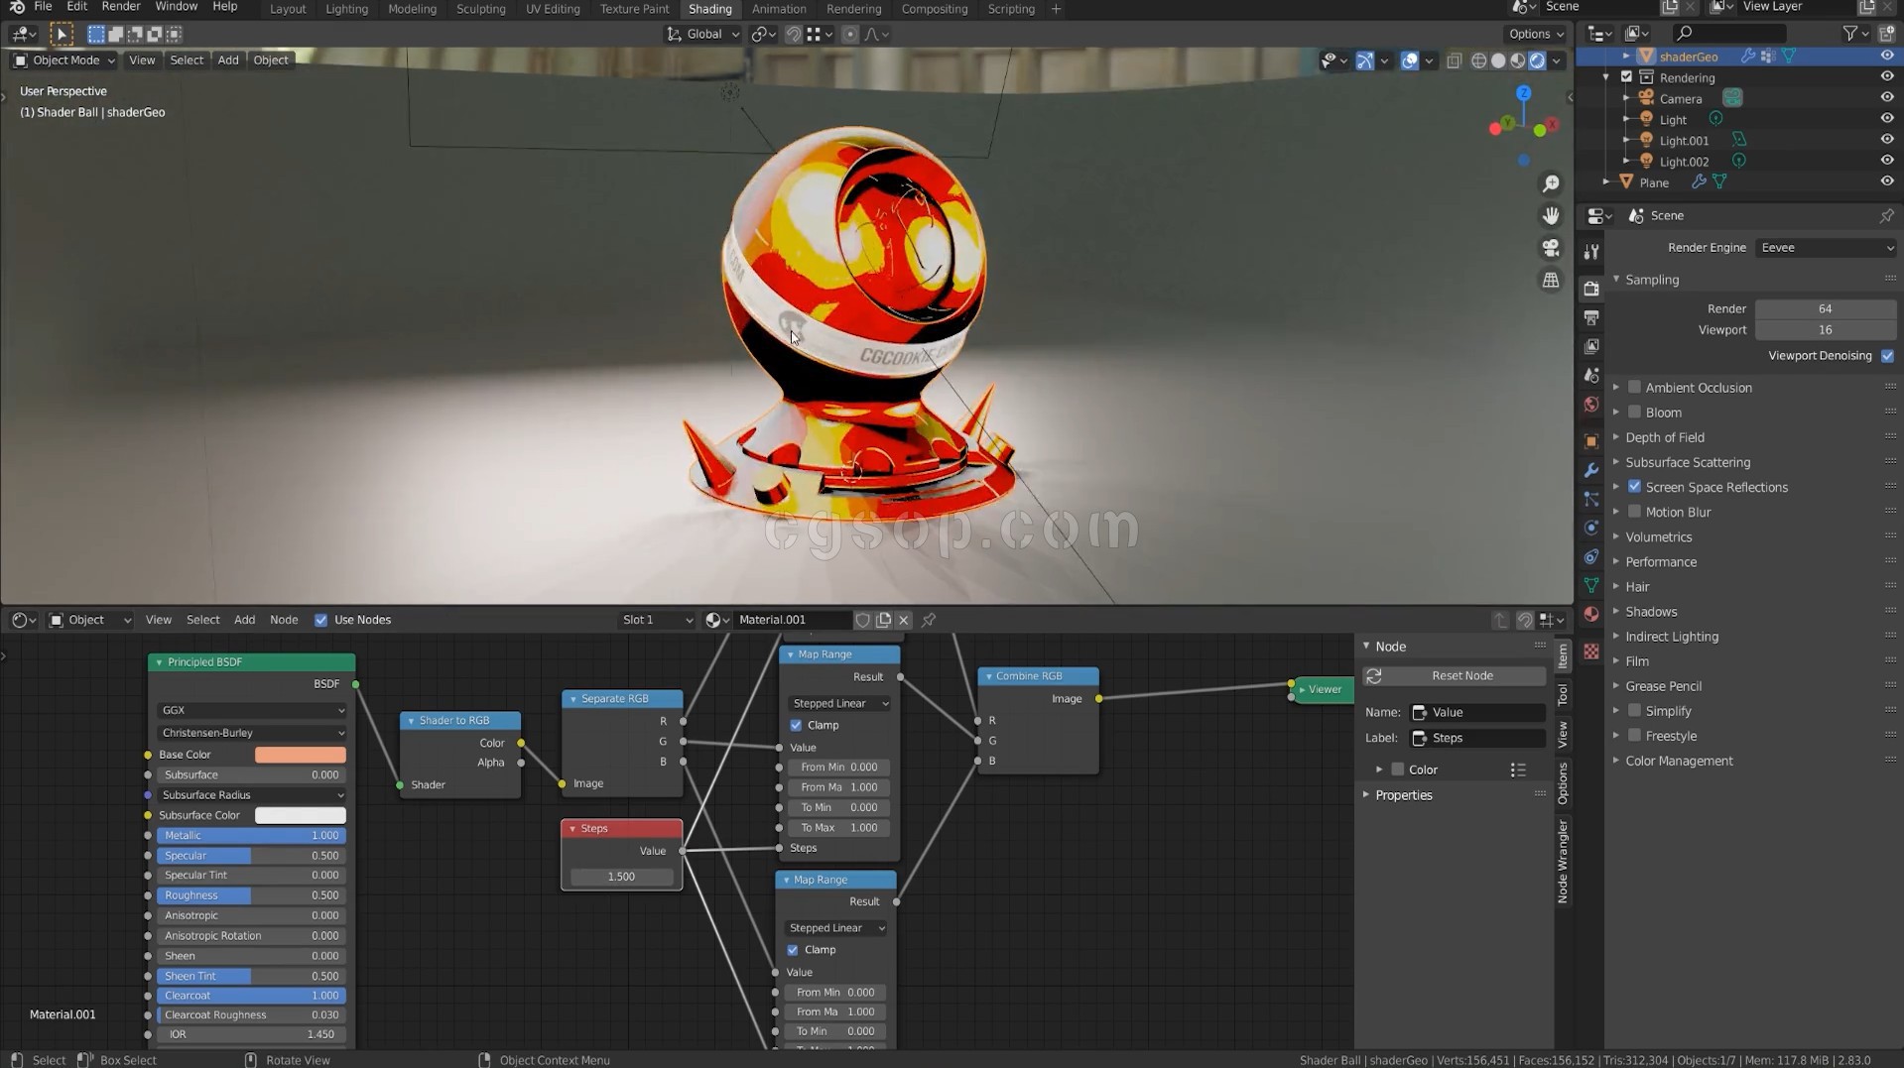Expand the Color Management panel
Viewport: 1904px width, 1068px height.
pyautogui.click(x=1679, y=762)
